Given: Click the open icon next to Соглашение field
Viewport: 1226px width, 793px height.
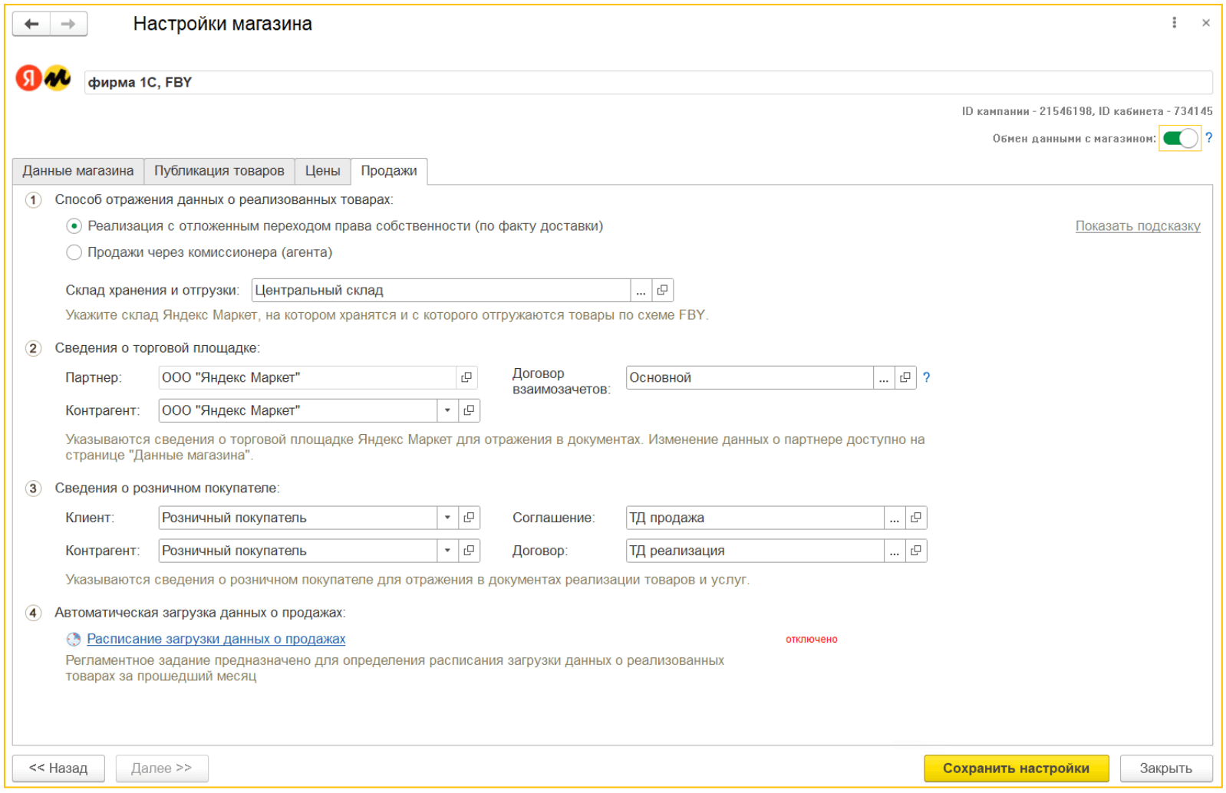Looking at the screenshot, I should pos(916,518).
